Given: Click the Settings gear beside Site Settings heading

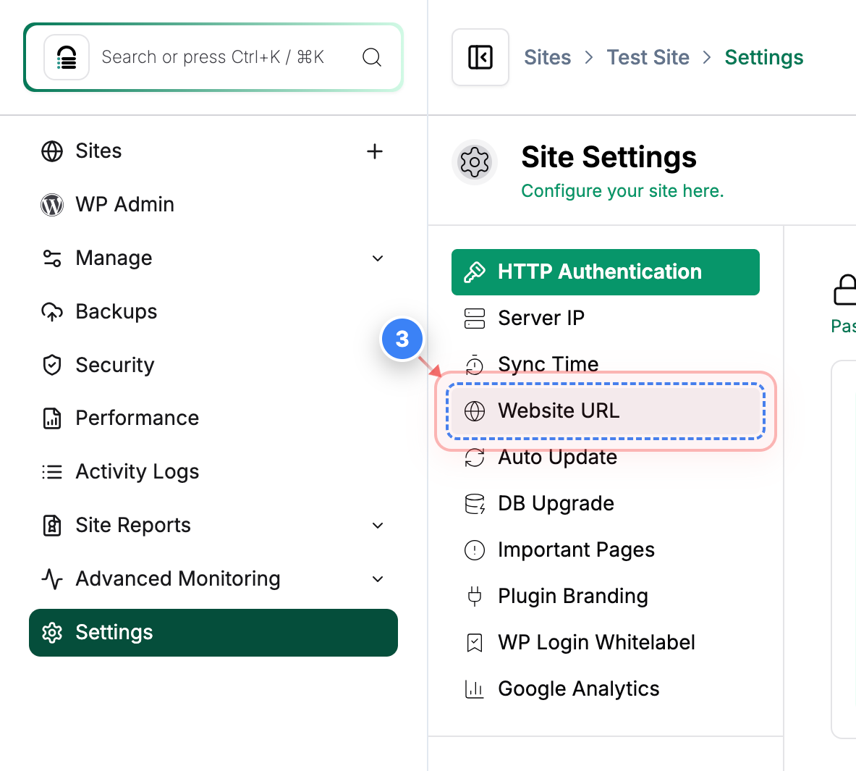Looking at the screenshot, I should [475, 162].
